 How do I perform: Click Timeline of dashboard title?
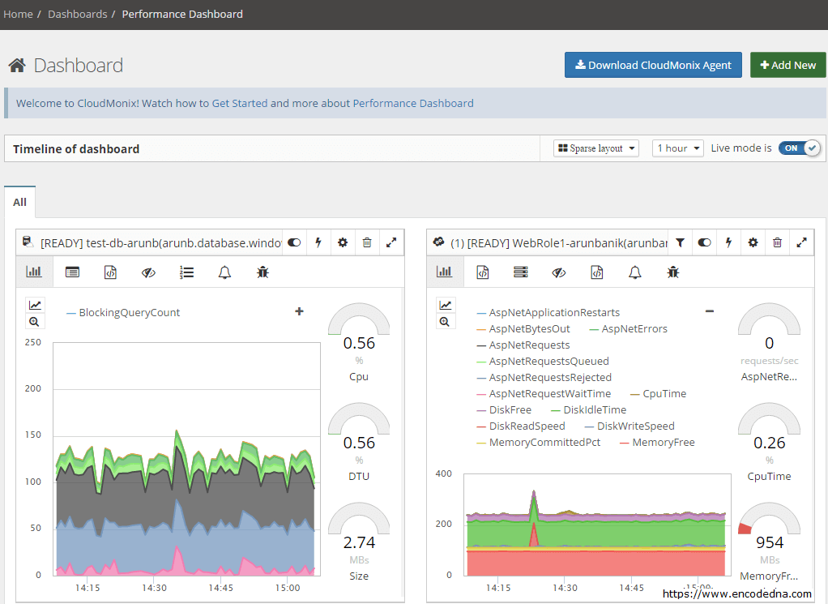tap(76, 149)
